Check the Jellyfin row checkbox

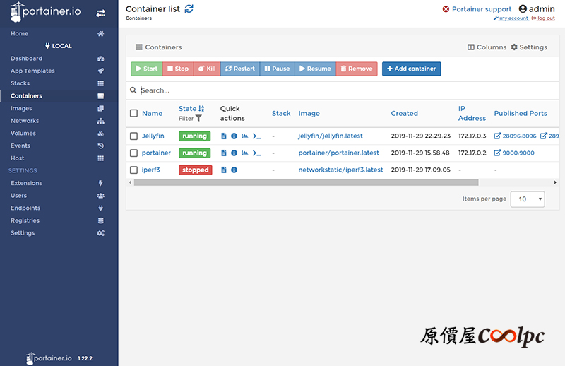tap(133, 136)
